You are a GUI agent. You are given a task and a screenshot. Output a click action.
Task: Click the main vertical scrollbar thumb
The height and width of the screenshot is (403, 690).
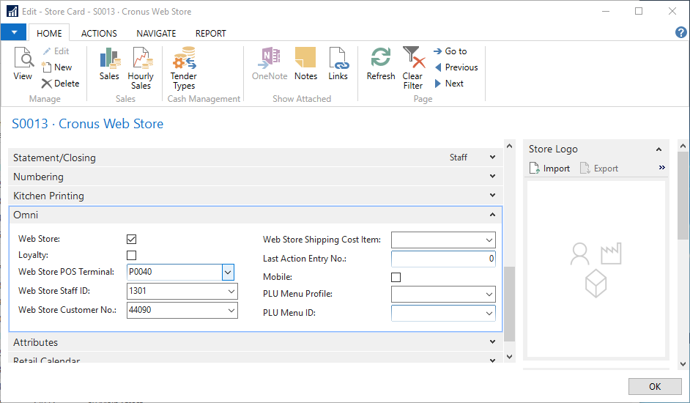coord(510,304)
